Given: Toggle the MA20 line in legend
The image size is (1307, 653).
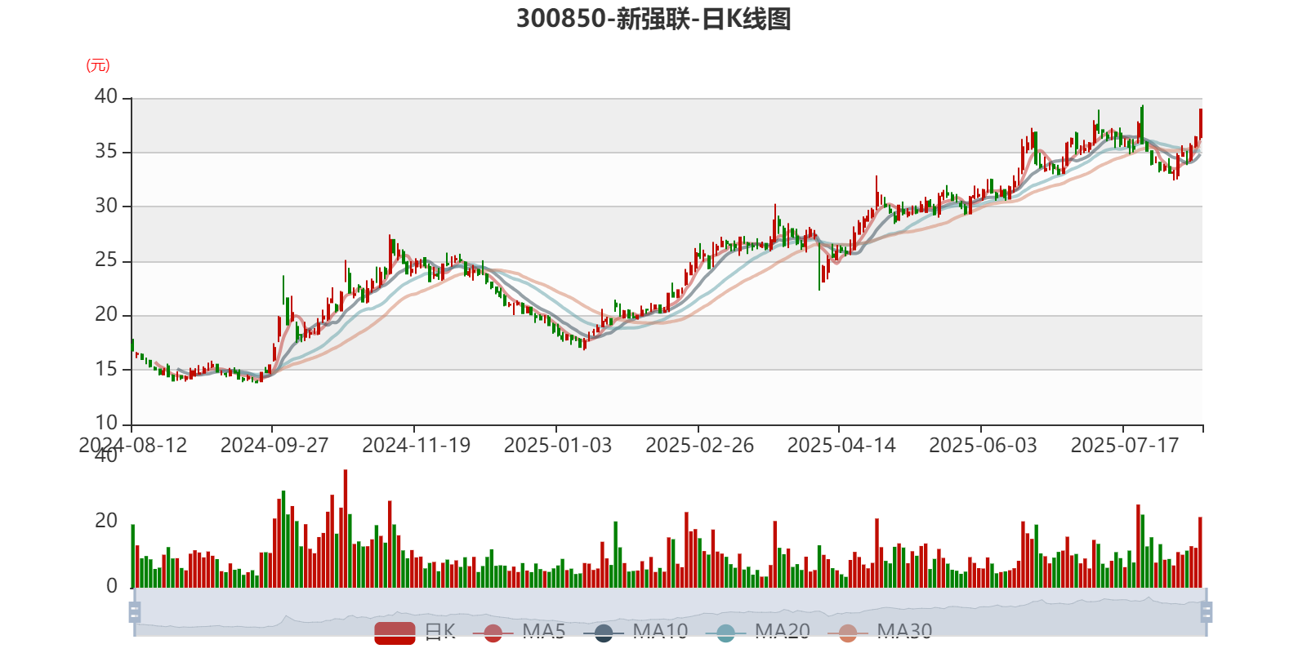Looking at the screenshot, I should tap(758, 632).
